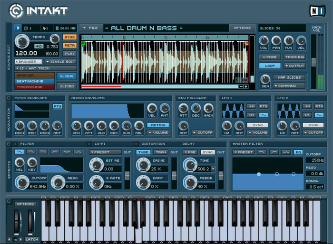This screenshot has width=333, height=244.
Task: Toggle LFO 1 SYNC button
Action: coord(258,125)
